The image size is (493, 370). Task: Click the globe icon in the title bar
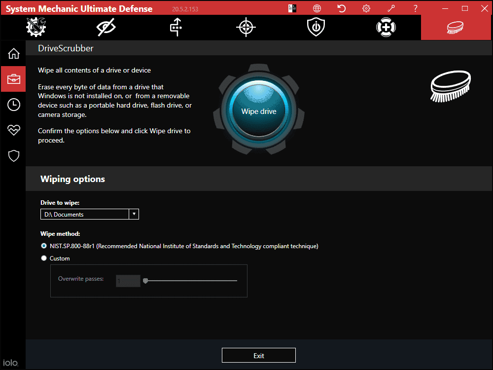click(317, 8)
